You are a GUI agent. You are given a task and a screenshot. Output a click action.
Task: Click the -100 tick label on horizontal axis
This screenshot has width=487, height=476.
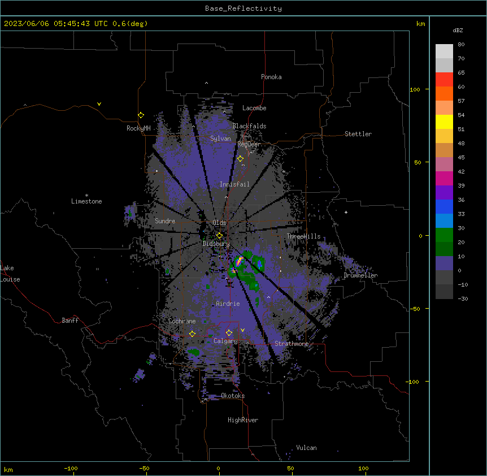coord(71,468)
